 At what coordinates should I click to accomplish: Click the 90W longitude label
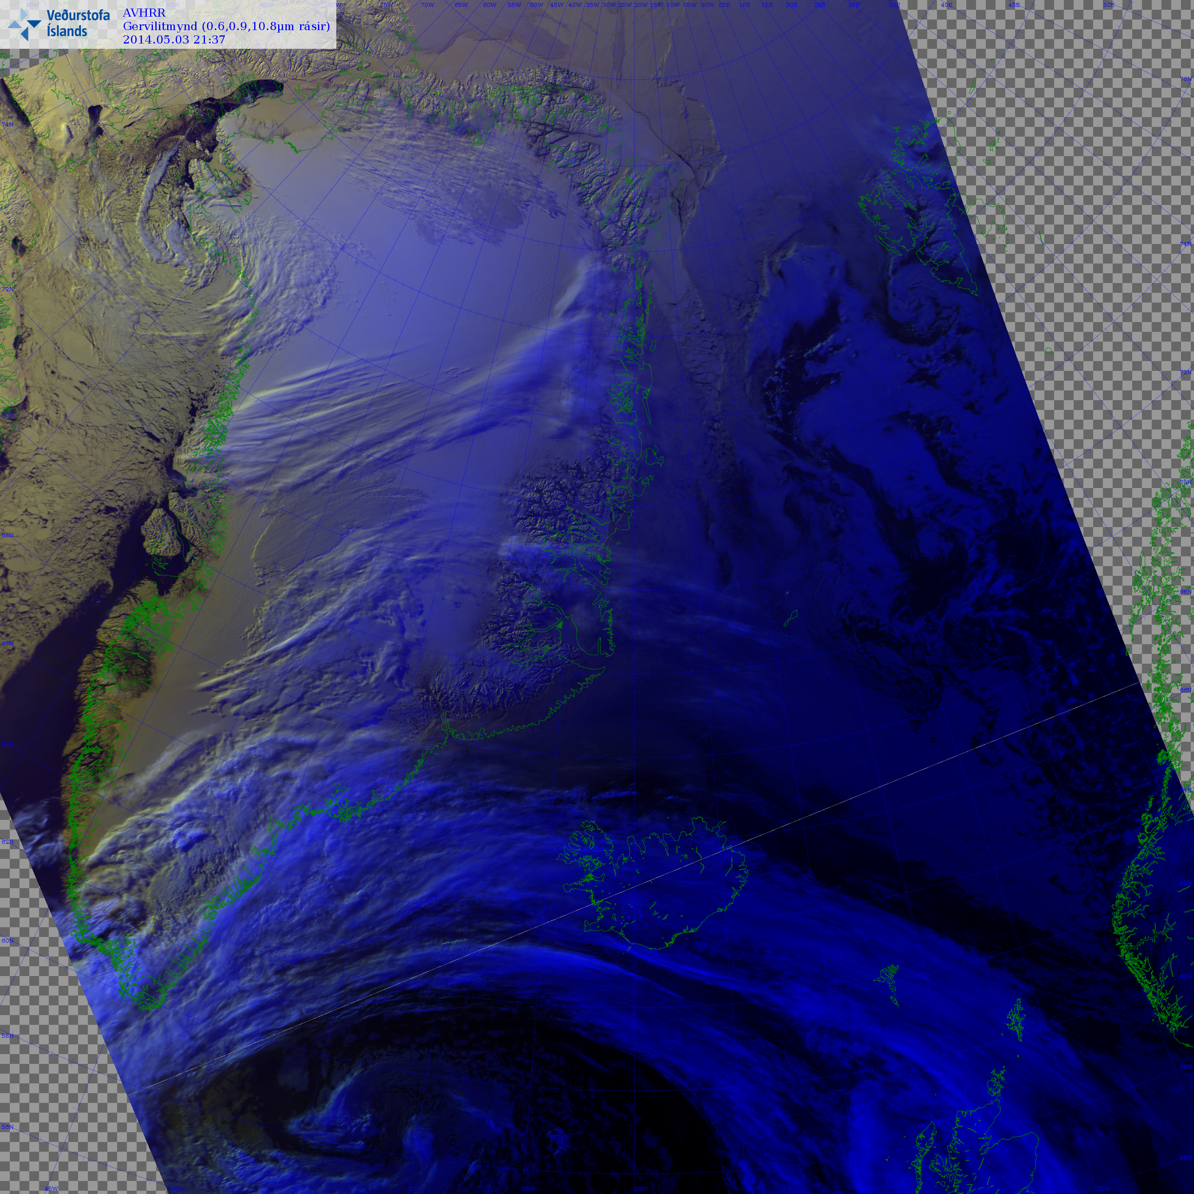[172, 5]
